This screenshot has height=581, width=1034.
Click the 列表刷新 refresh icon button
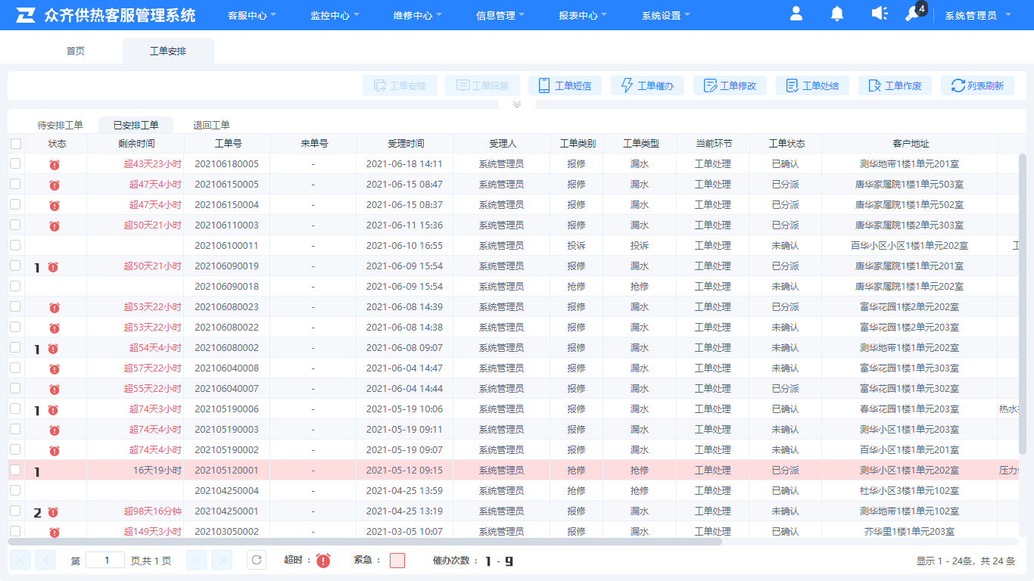click(977, 85)
